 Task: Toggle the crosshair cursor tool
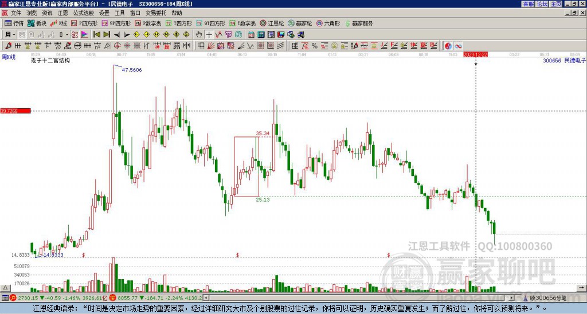coord(209,35)
